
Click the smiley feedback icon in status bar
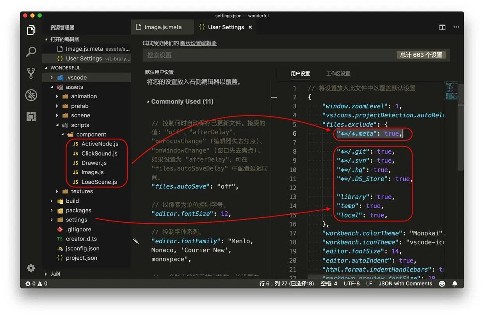[x=442, y=283]
